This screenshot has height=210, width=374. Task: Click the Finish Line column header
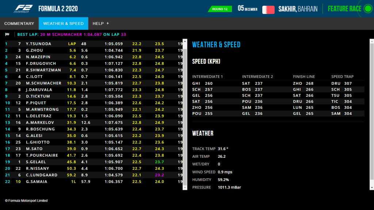304,77
